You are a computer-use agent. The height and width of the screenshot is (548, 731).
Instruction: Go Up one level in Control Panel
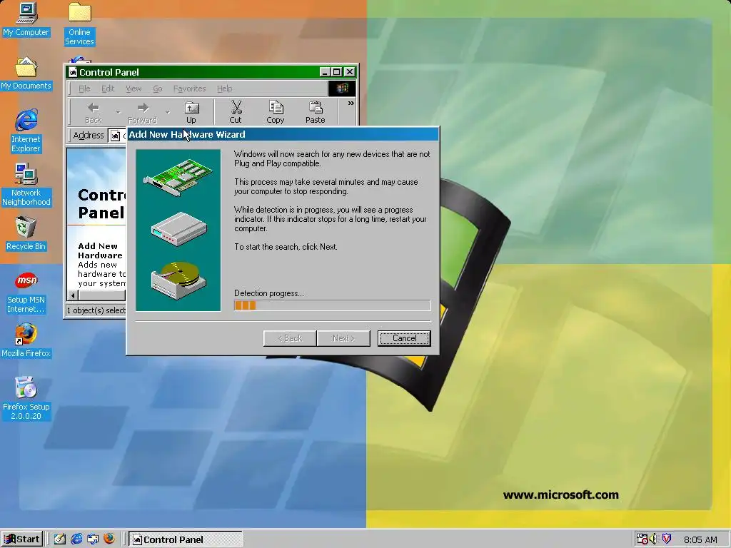tap(191, 112)
